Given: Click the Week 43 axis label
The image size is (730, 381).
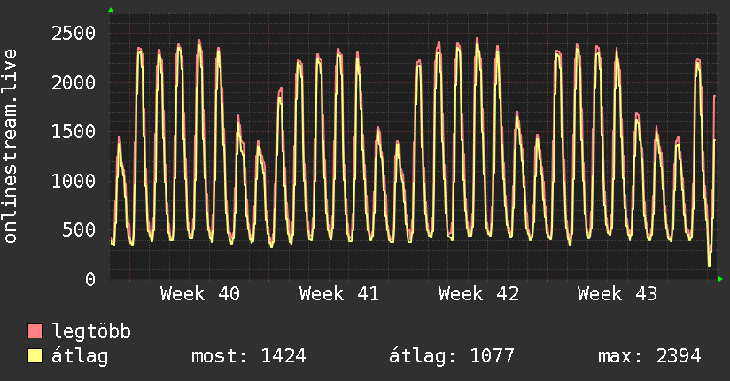Looking at the screenshot, I should pyautogui.click(x=617, y=294).
